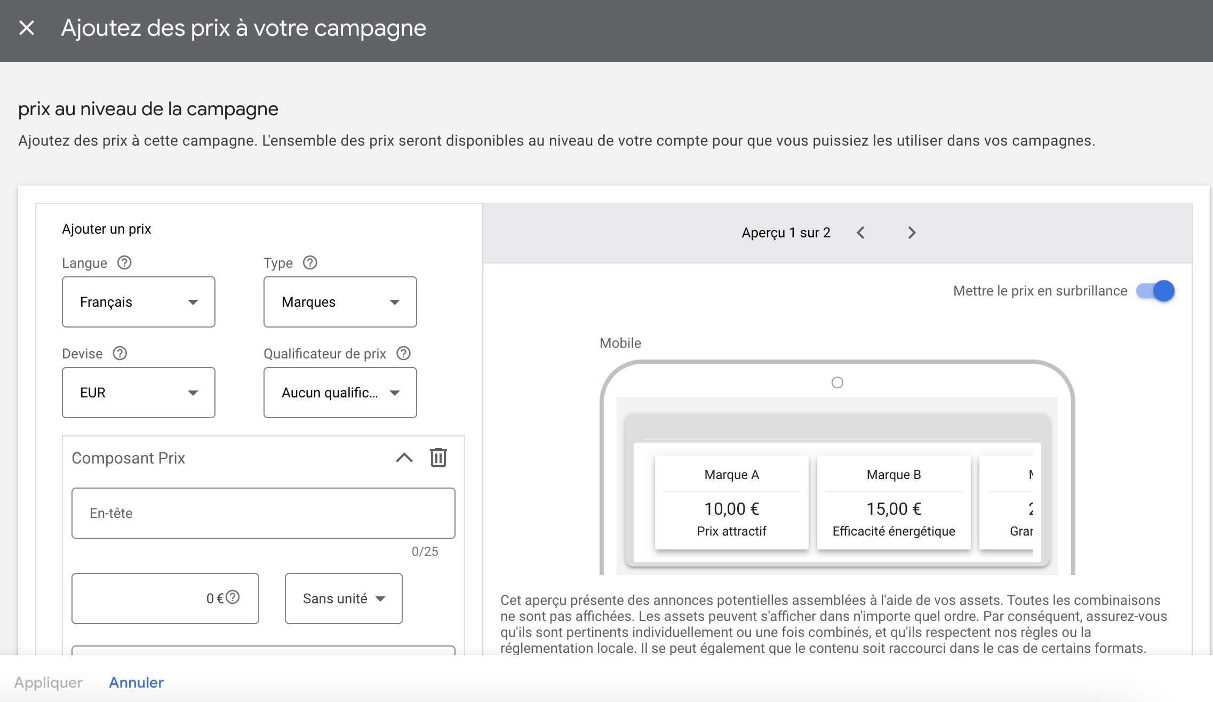The image size is (1213, 702).
Task: Select the Marque A preview card
Action: pyautogui.click(x=731, y=502)
